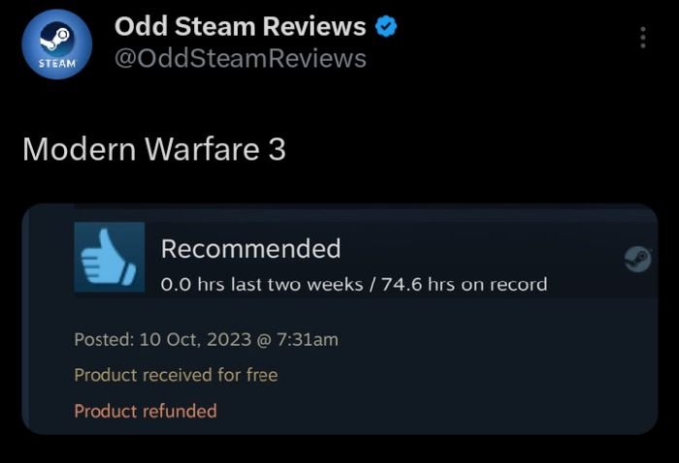Click the 7:31am timestamp

(307, 339)
